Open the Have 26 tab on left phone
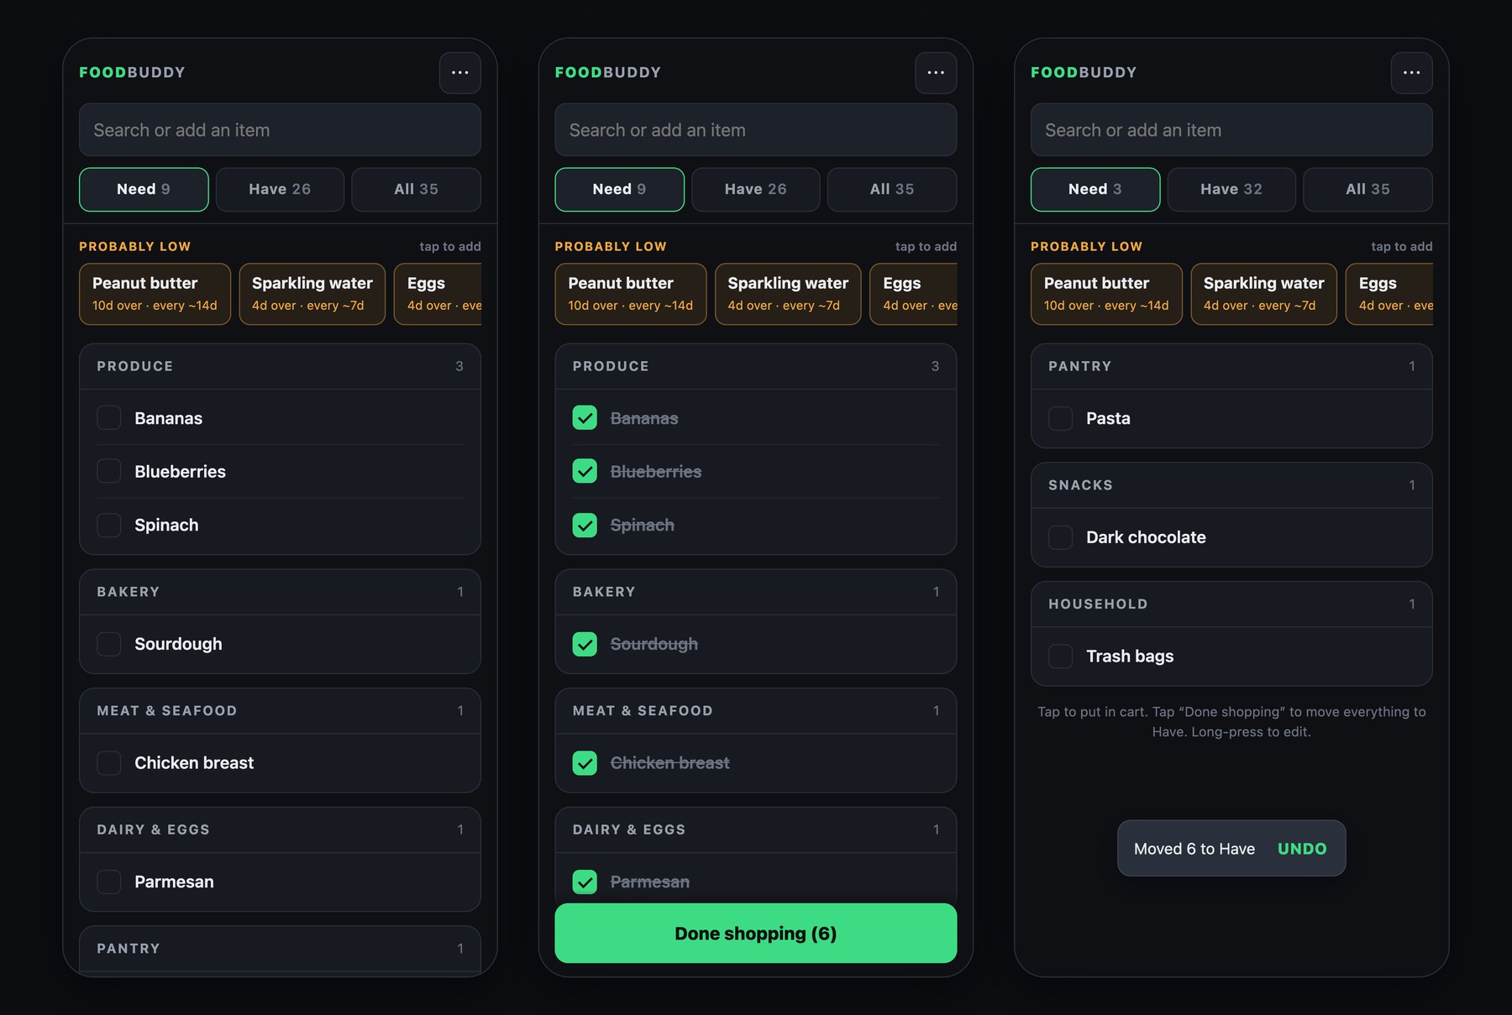The width and height of the screenshot is (1512, 1015). click(x=280, y=190)
